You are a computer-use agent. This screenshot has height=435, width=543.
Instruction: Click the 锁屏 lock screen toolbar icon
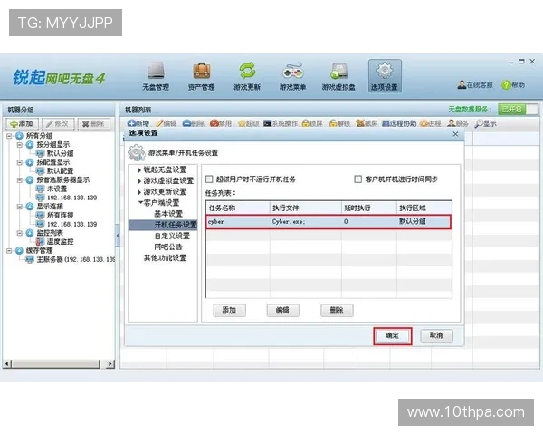coord(312,123)
